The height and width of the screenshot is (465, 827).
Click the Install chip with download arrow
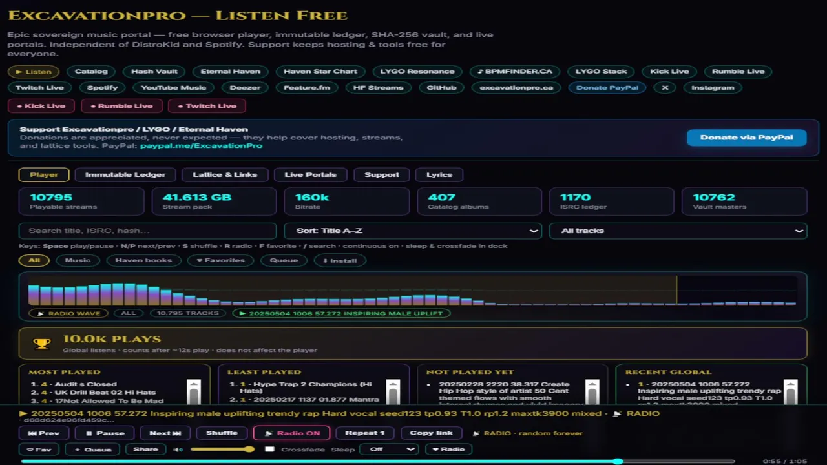pyautogui.click(x=340, y=260)
